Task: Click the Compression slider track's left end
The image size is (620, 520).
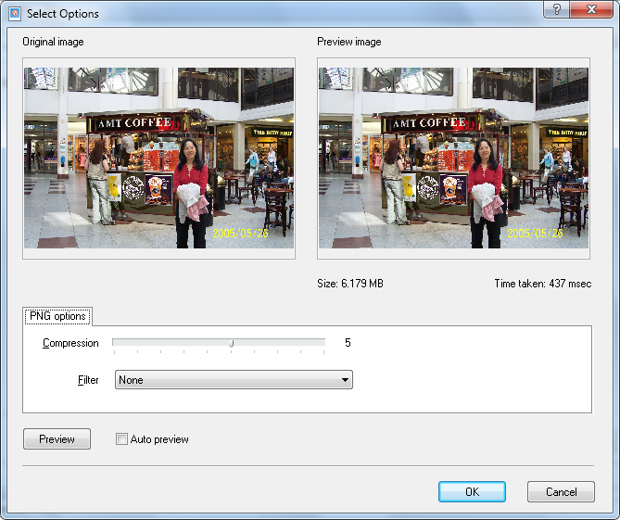Action: pyautogui.click(x=115, y=343)
